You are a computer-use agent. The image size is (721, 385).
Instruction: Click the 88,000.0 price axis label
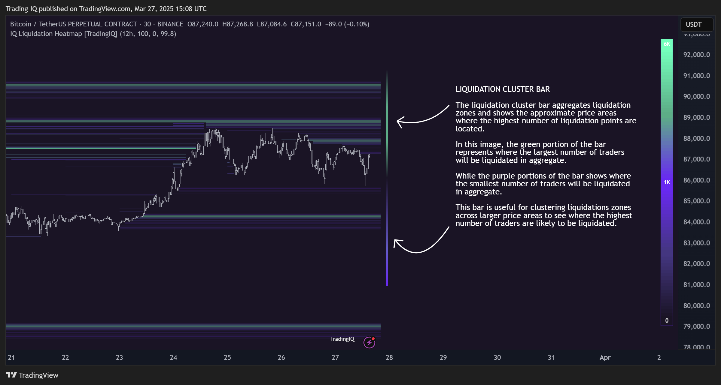[697, 138]
